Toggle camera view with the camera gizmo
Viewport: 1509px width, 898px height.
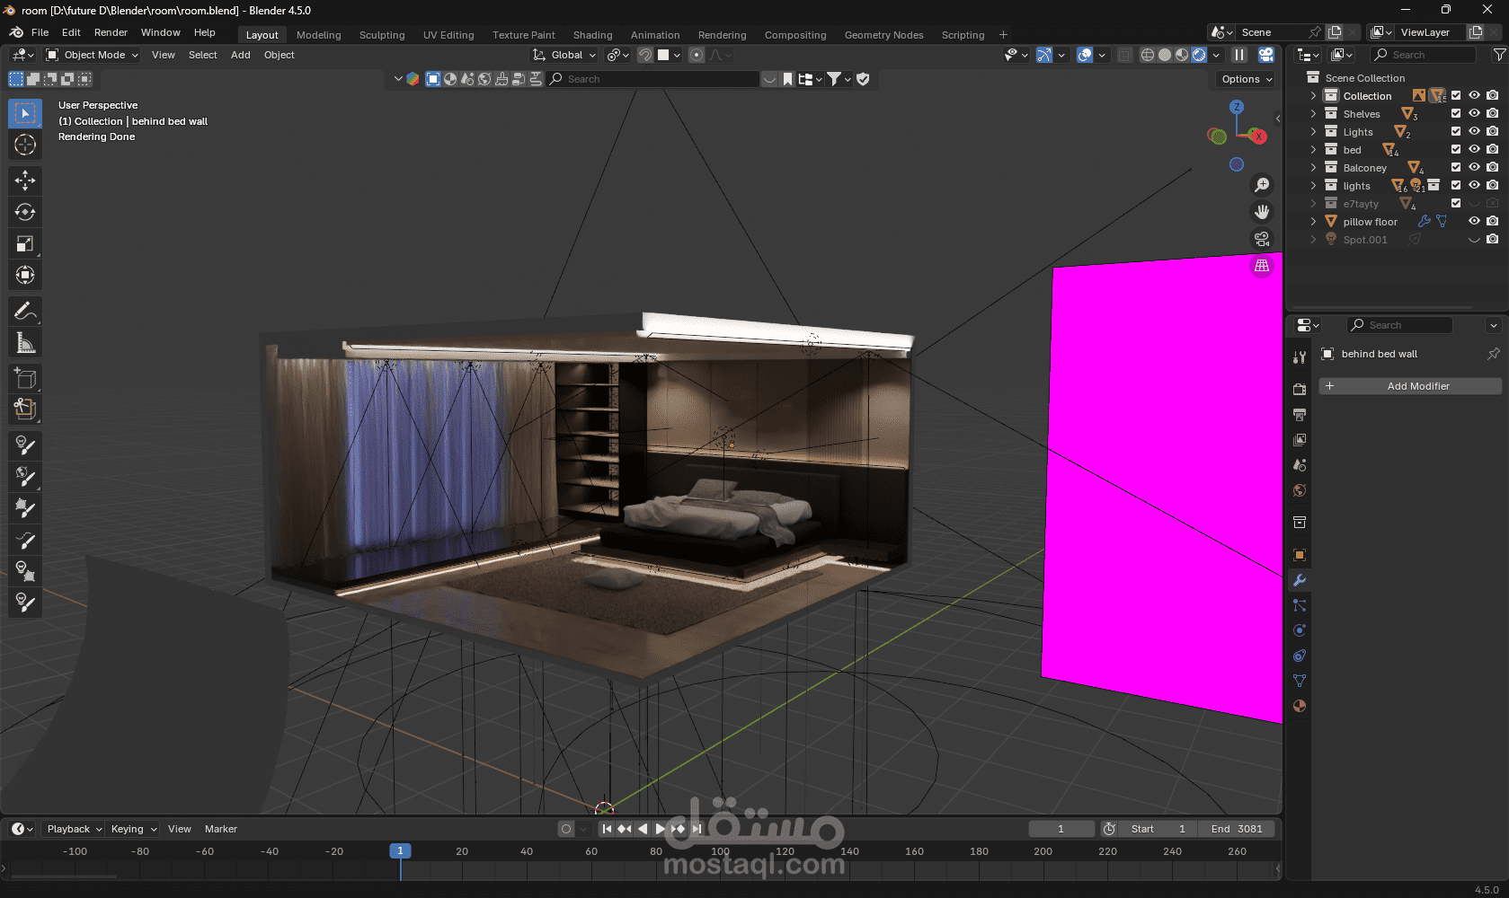pos(1262,239)
